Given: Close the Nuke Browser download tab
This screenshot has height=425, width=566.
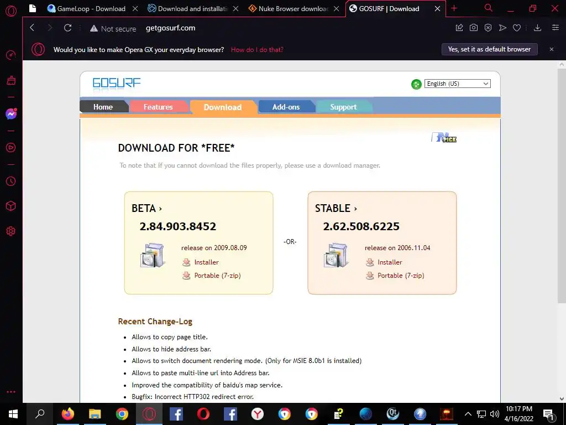Looking at the screenshot, I should [x=337, y=9].
